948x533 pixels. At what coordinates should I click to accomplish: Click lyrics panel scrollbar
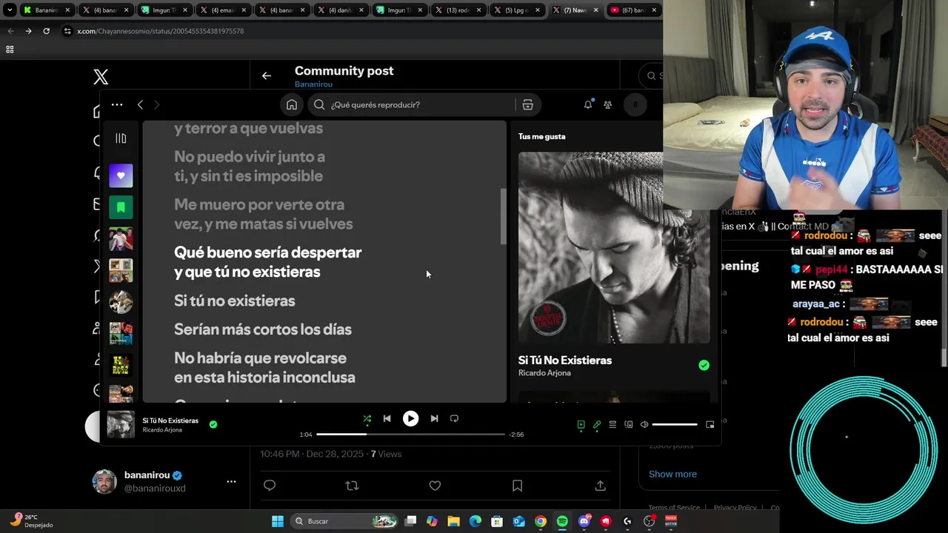coord(504,216)
